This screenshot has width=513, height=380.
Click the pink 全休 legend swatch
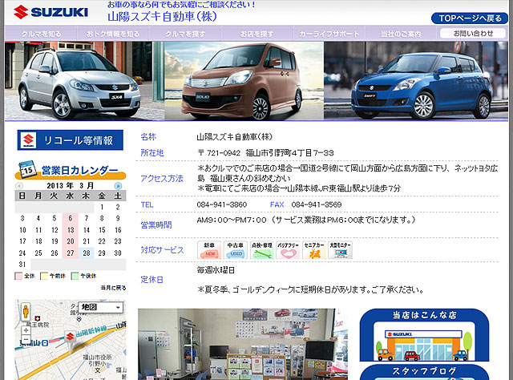(x=18, y=276)
